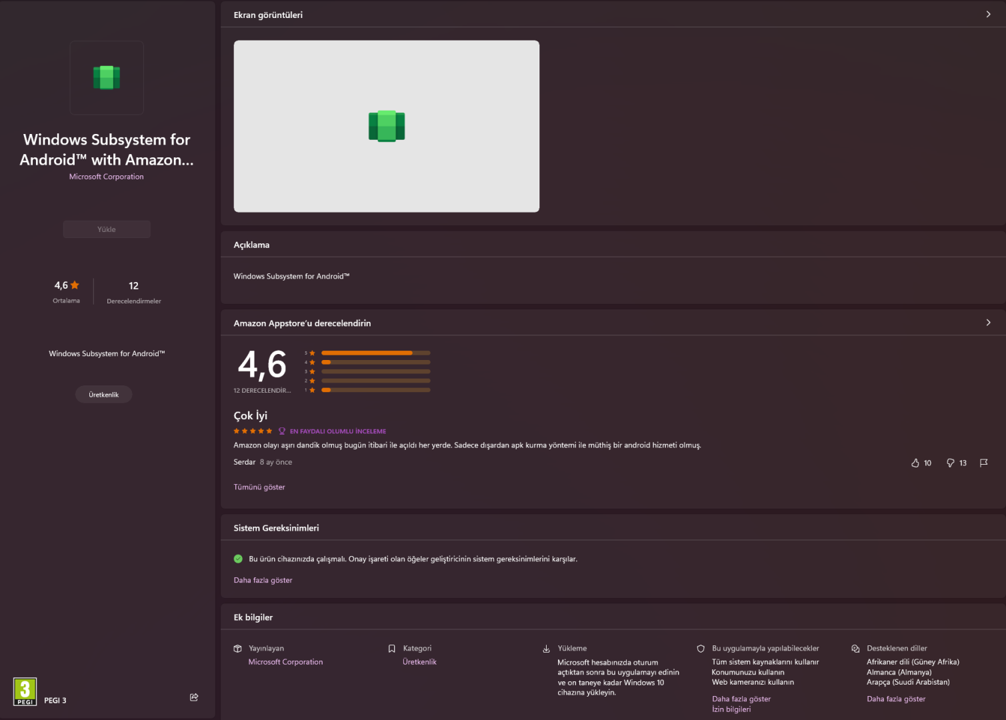Click the review text beginning 'Amazon olayı aşırı dandik'
1006x720 pixels.
pos(467,445)
